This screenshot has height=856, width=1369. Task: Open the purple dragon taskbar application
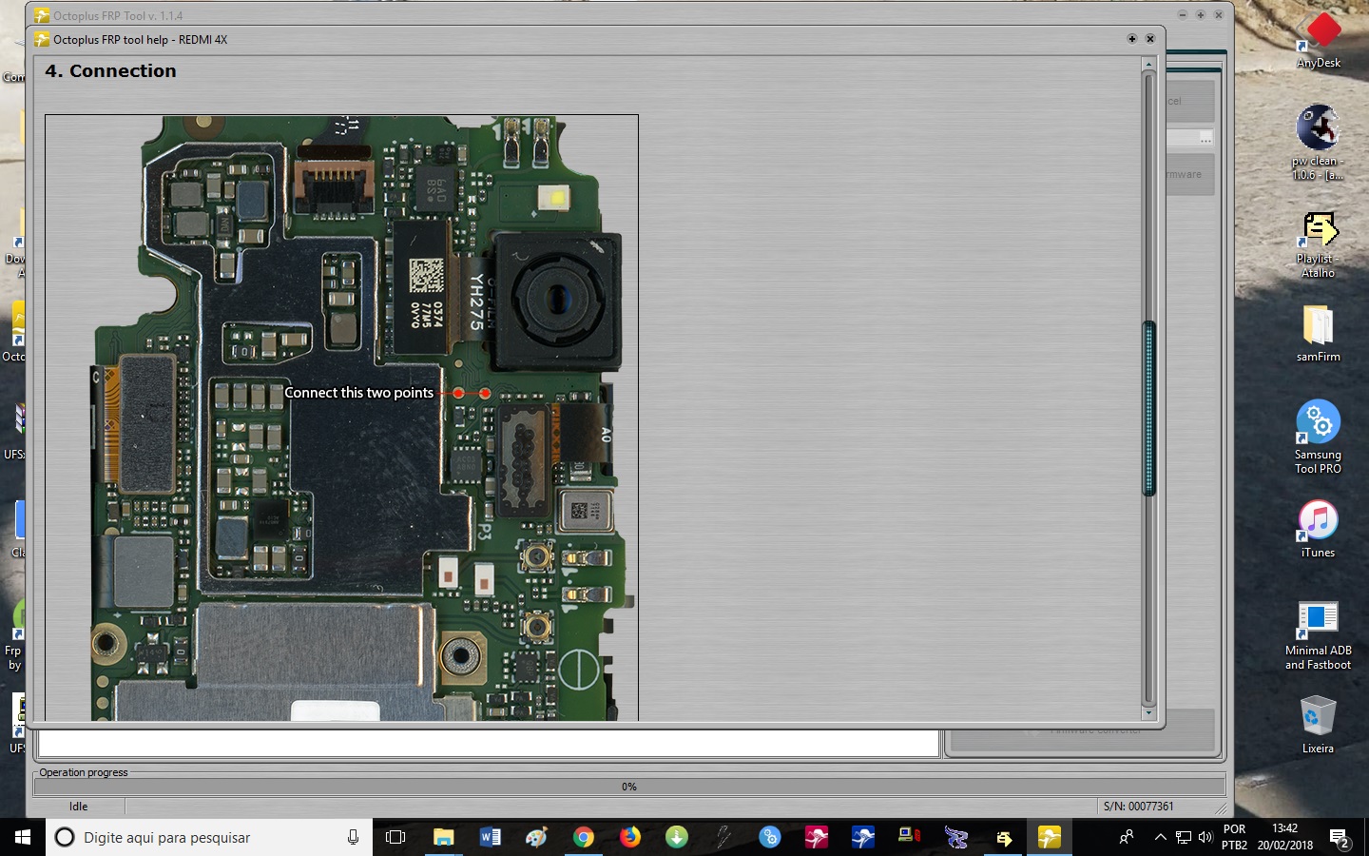tap(955, 837)
